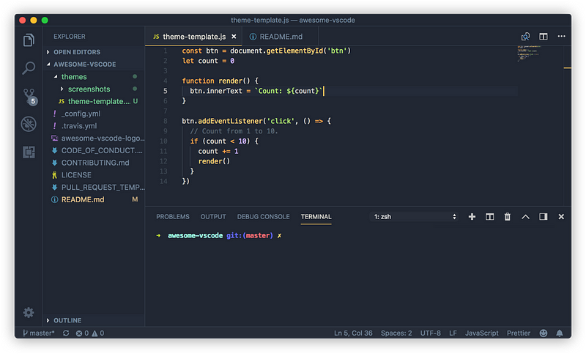Open the Debug view icon

[x=29, y=124]
